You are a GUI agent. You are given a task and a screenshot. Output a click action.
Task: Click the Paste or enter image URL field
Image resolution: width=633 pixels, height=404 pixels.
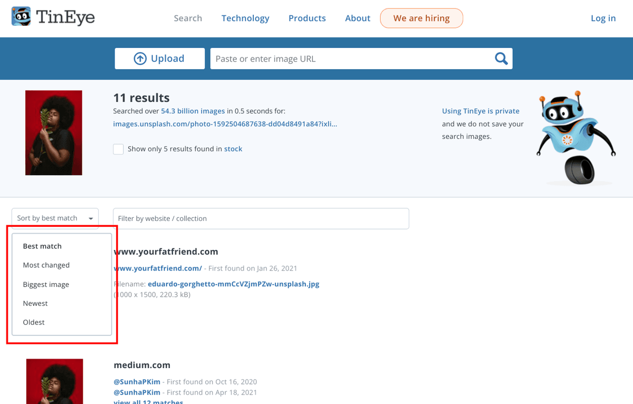click(x=350, y=59)
